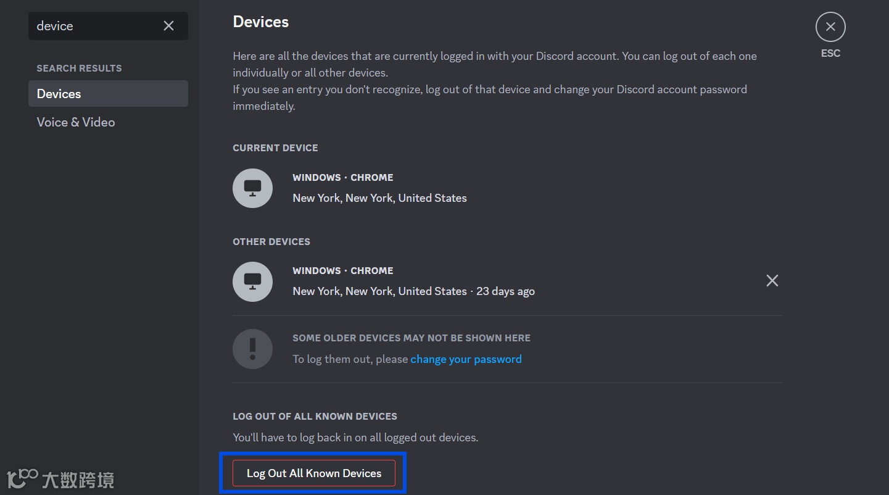
Task: Open the Voice & Video settings
Action: pos(76,122)
